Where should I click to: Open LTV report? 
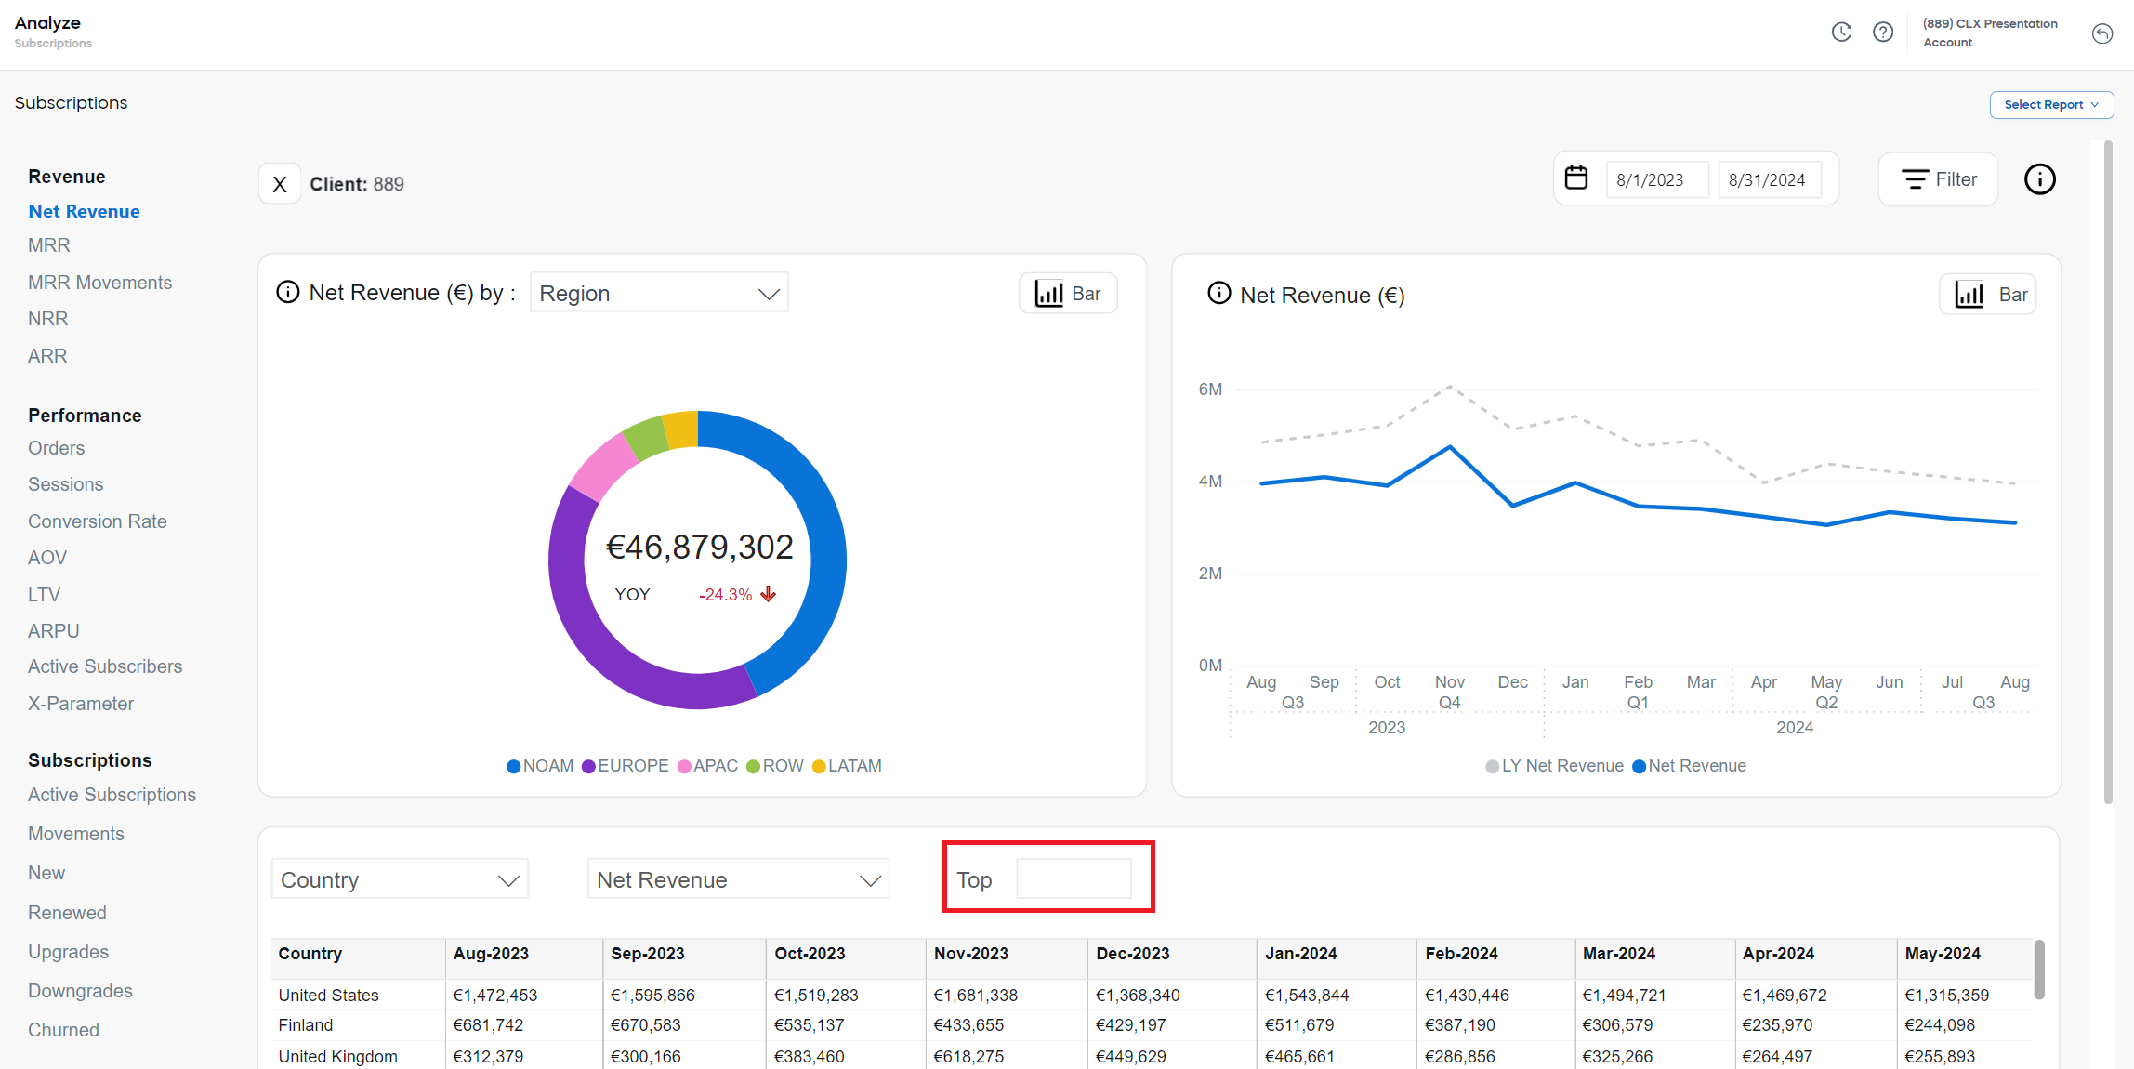coord(44,595)
